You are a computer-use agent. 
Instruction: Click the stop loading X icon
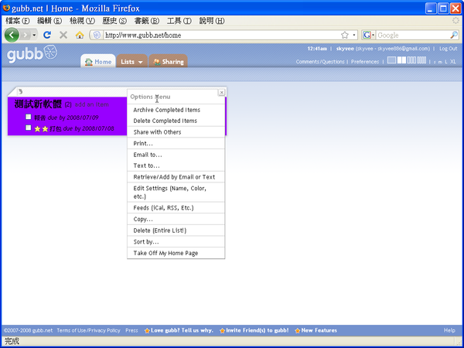63,36
